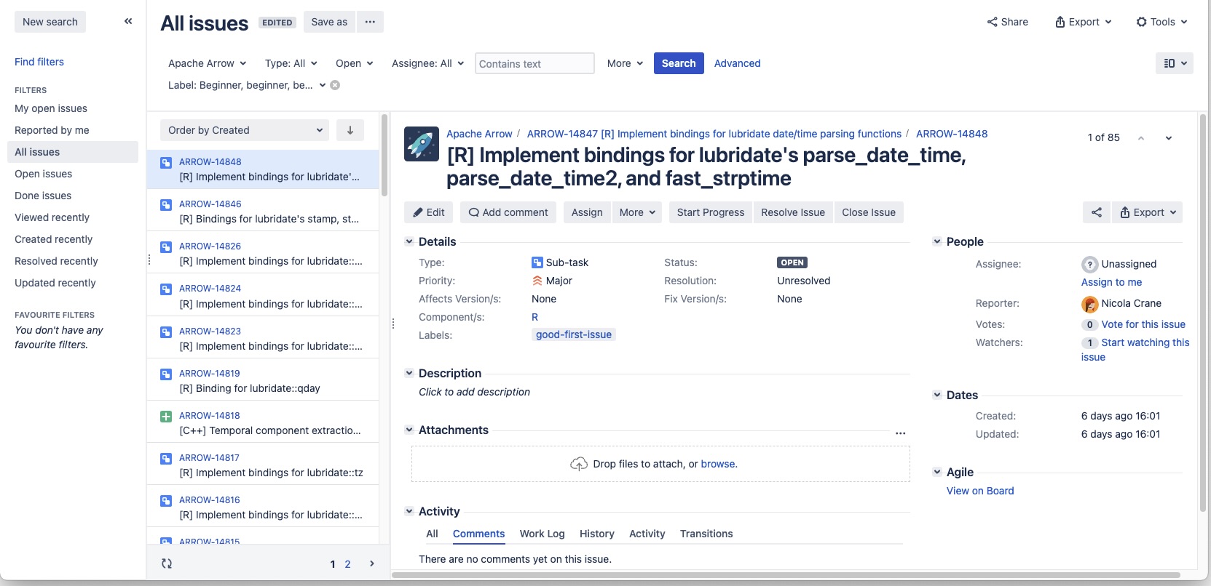Open the layout view switcher

(1174, 63)
